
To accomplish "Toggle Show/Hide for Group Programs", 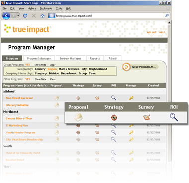I will pos(40,65).
